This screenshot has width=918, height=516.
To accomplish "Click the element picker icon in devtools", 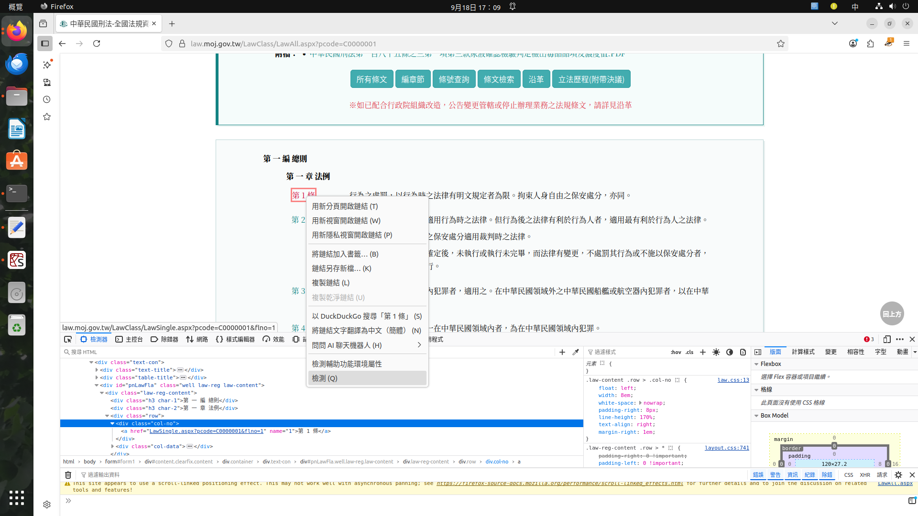I will click(x=68, y=339).
